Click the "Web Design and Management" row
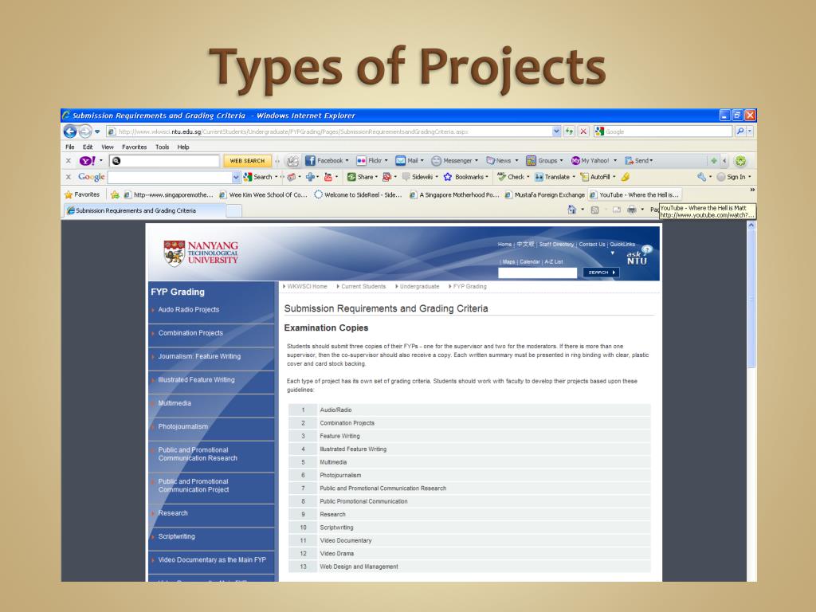This screenshot has height=612, width=816. click(x=469, y=567)
